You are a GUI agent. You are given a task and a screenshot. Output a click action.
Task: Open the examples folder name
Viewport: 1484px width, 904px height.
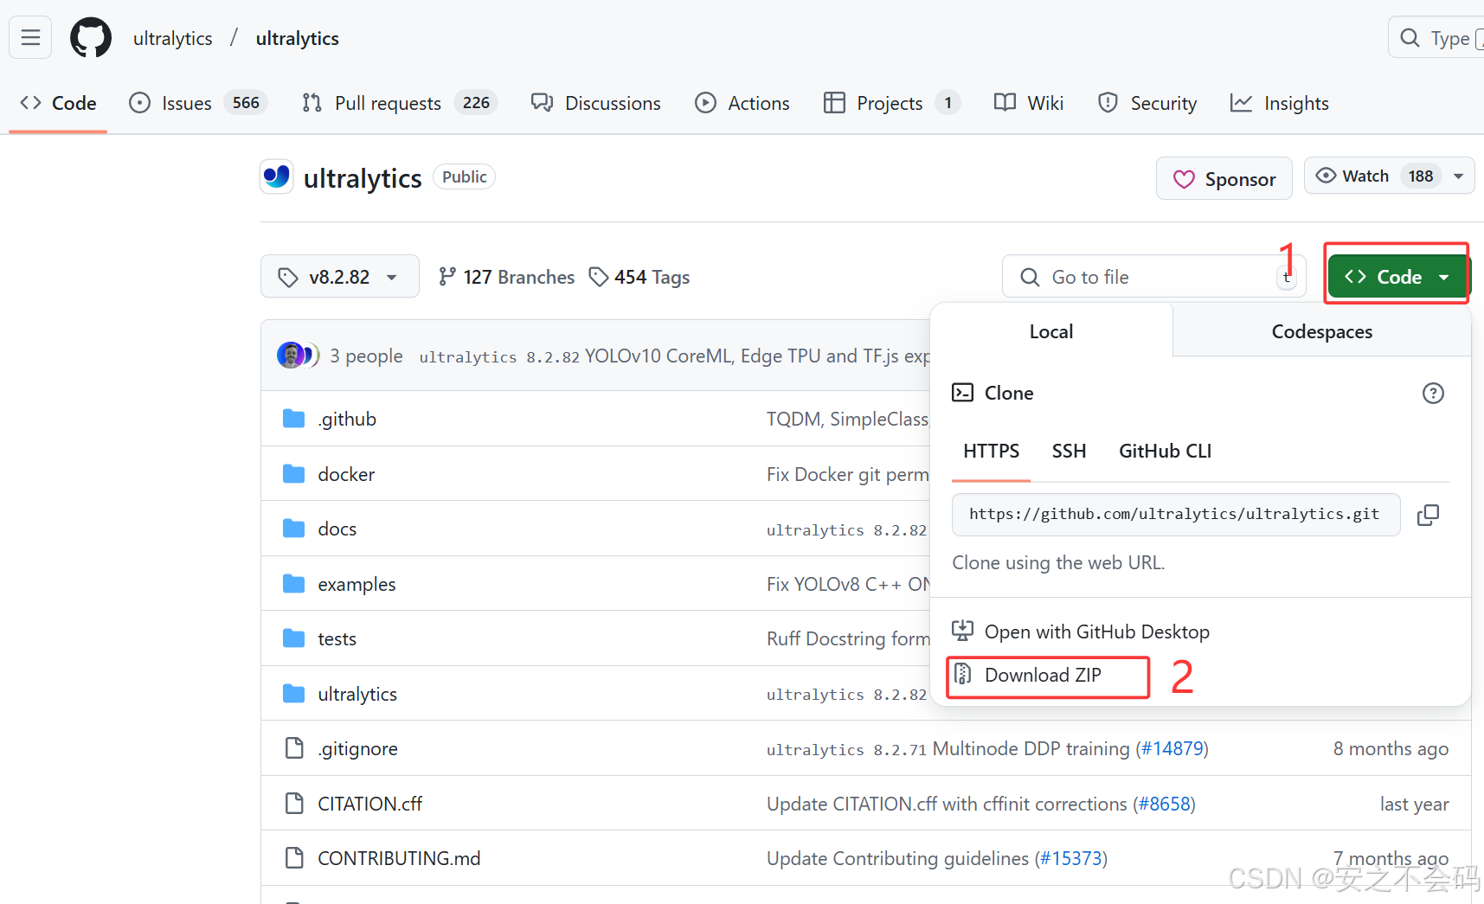click(357, 584)
